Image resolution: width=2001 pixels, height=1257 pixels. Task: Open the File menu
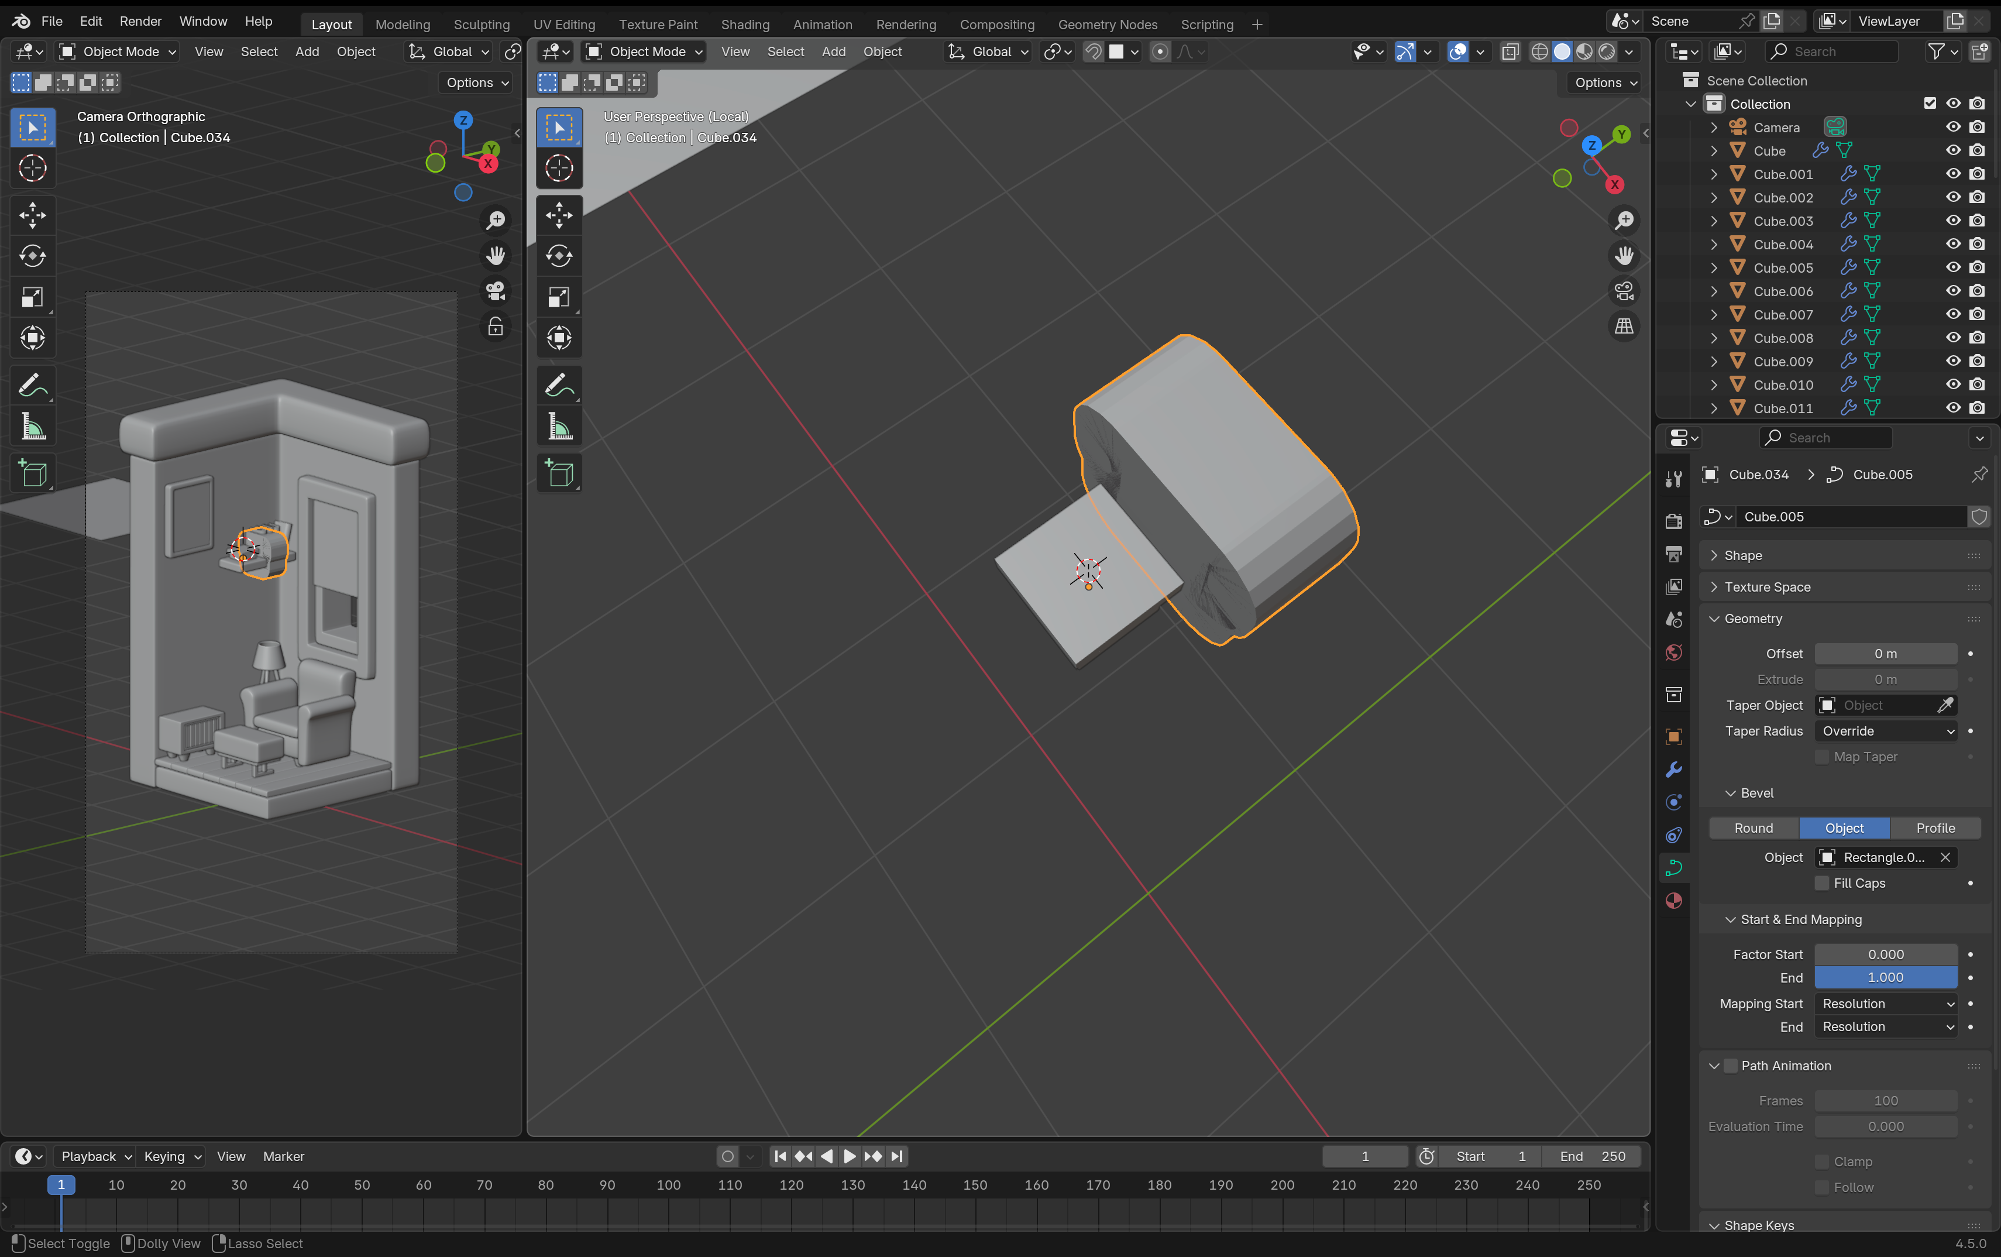tap(51, 22)
